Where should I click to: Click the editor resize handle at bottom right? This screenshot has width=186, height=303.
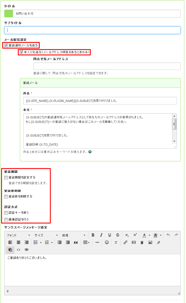point(179,293)
